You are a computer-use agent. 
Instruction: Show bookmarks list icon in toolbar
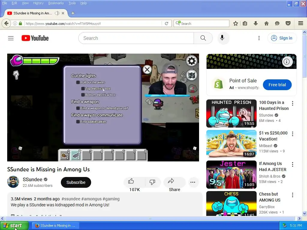(245, 24)
